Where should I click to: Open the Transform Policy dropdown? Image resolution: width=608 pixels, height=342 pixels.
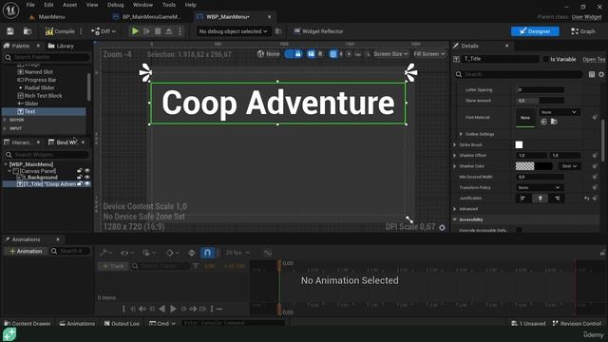click(x=540, y=187)
